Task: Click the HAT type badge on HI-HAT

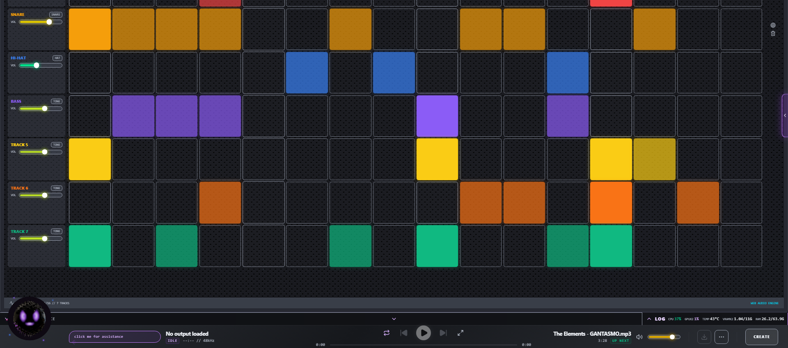Action: pyautogui.click(x=57, y=58)
